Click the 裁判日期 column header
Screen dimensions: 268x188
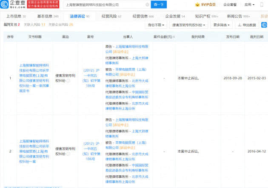257,36
